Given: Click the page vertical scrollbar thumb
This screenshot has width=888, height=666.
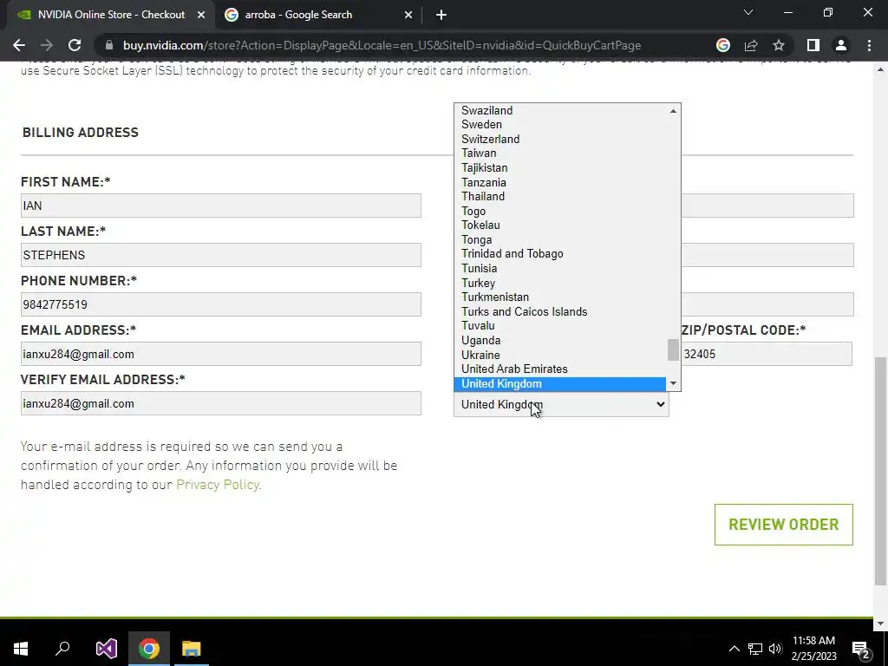Looking at the screenshot, I should tap(880, 471).
